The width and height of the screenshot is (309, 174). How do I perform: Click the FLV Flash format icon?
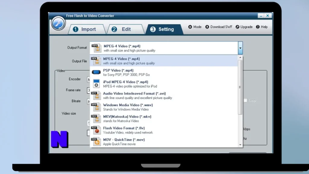point(96,130)
